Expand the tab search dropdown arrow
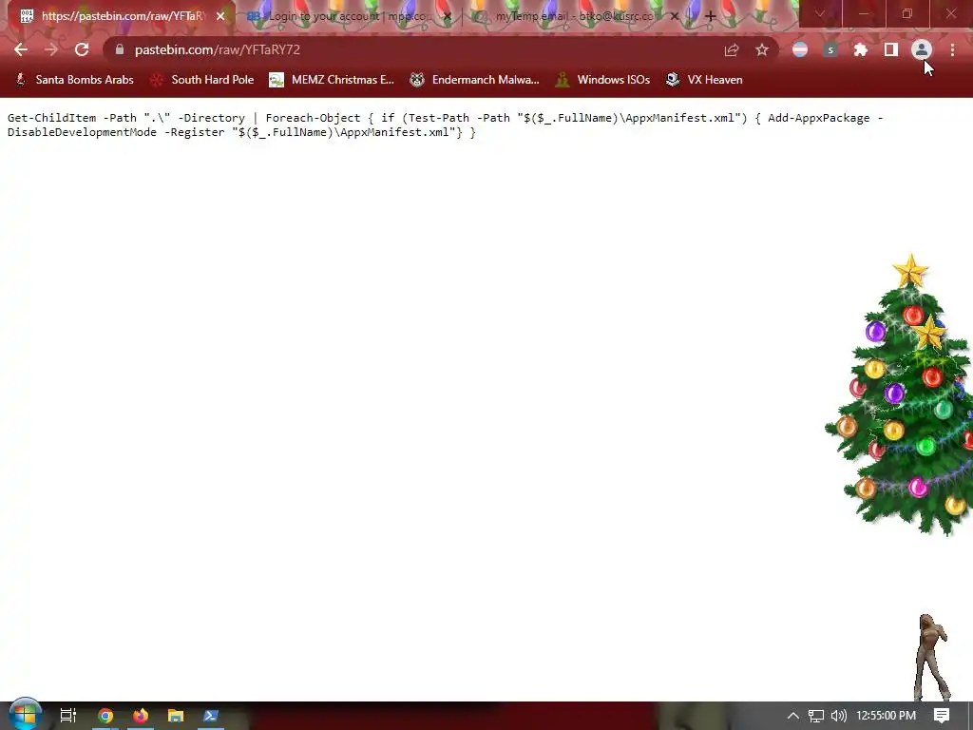Image resolution: width=973 pixels, height=730 pixels. (x=820, y=13)
